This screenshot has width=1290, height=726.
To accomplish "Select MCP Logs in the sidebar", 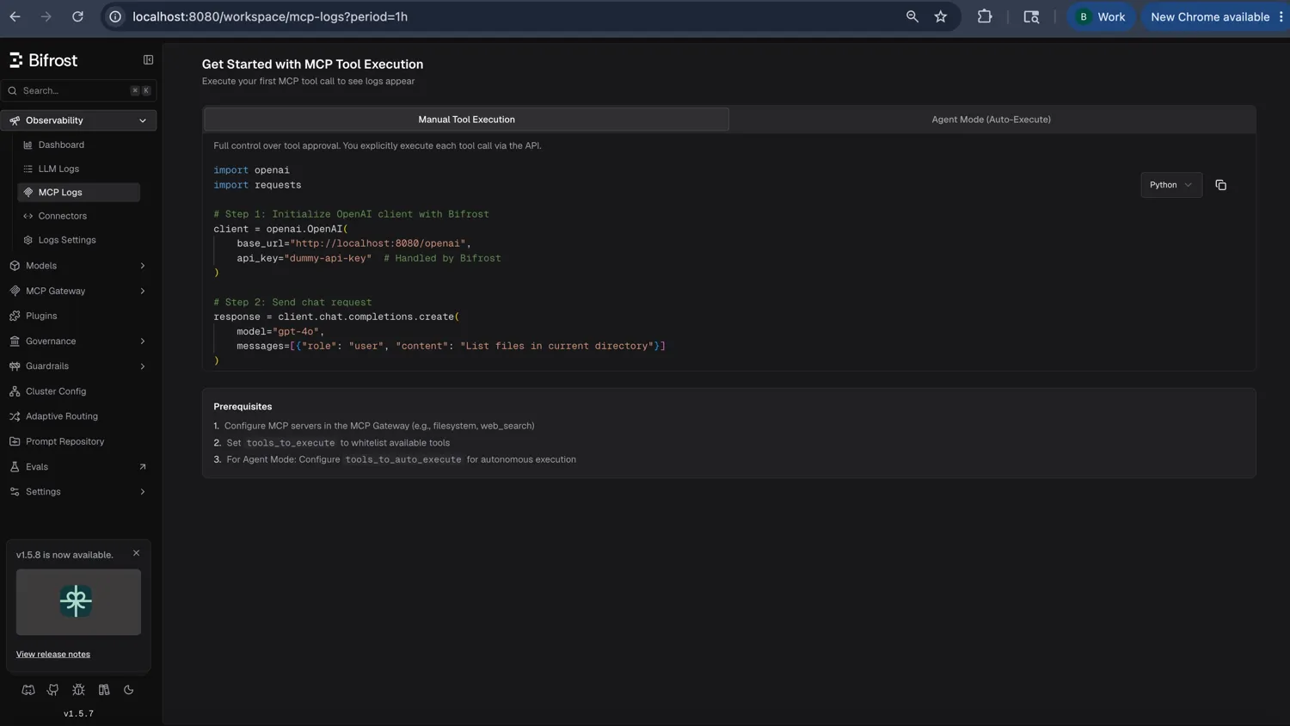I will [78, 193].
